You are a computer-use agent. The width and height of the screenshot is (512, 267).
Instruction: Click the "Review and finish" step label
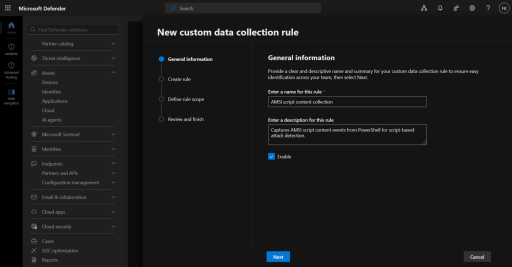[186, 119]
